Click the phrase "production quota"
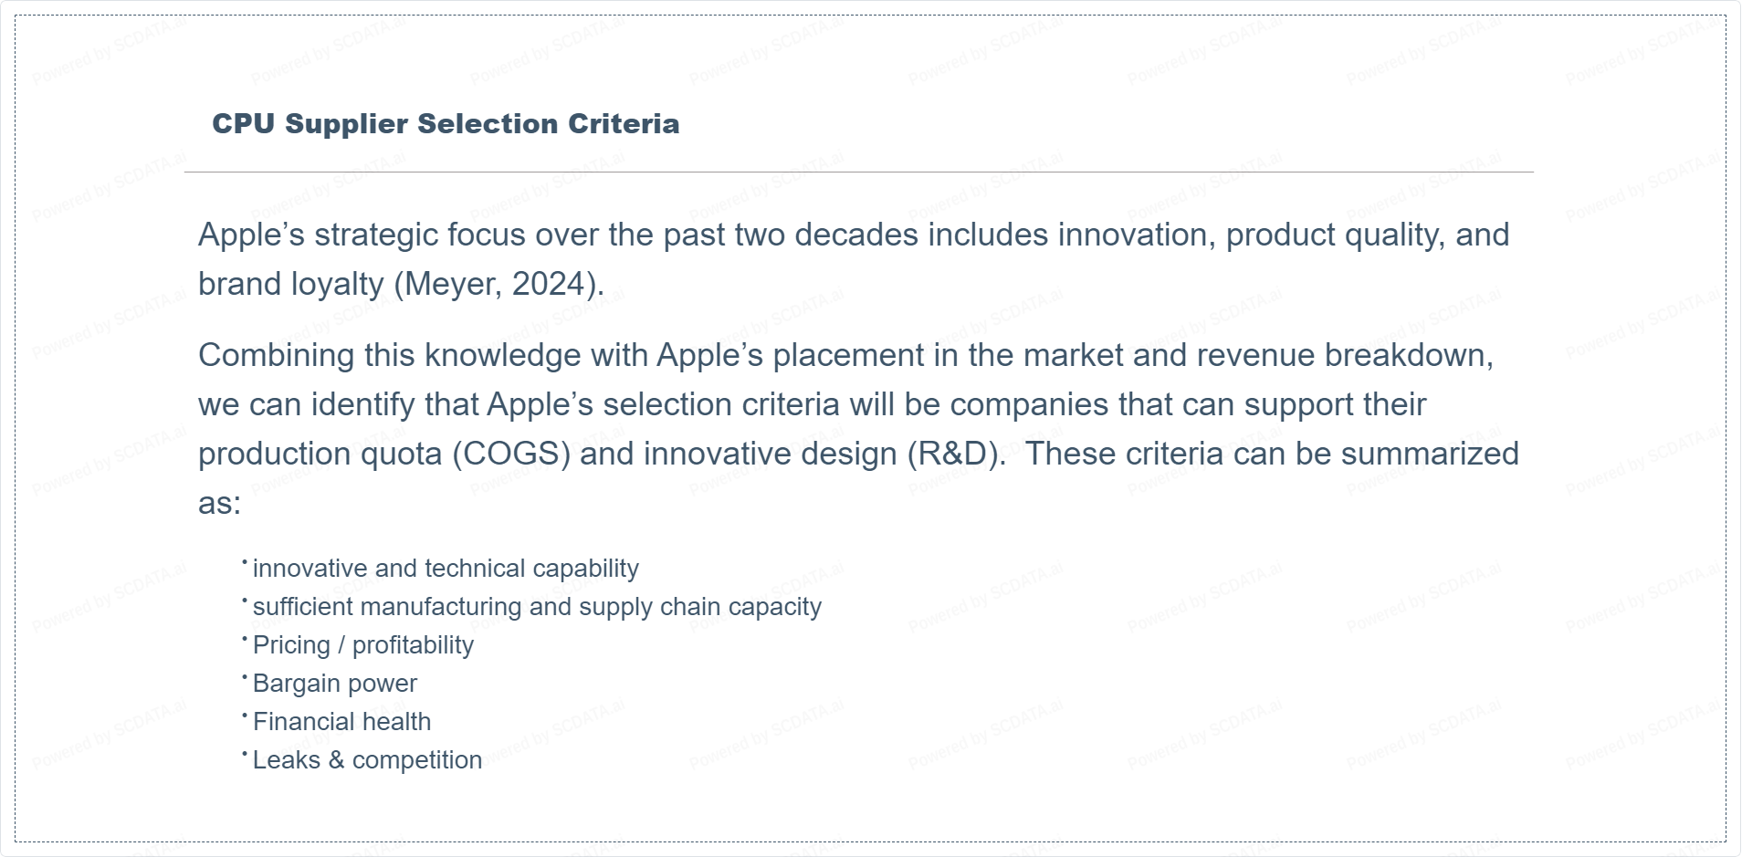 coord(320,455)
